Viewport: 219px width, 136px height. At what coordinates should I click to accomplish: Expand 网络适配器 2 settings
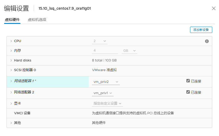point(11,92)
